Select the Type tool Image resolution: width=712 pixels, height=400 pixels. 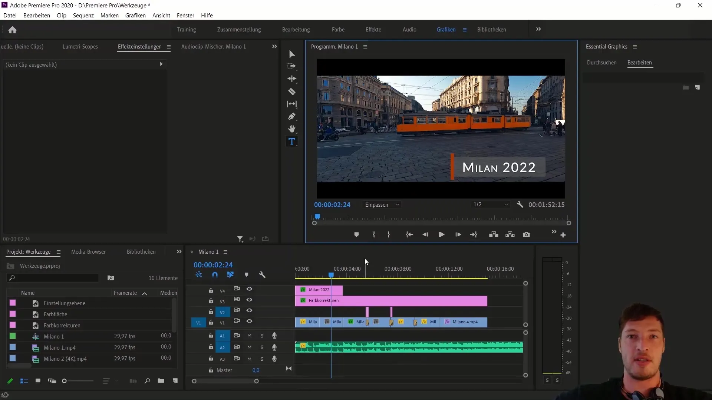pyautogui.click(x=292, y=141)
